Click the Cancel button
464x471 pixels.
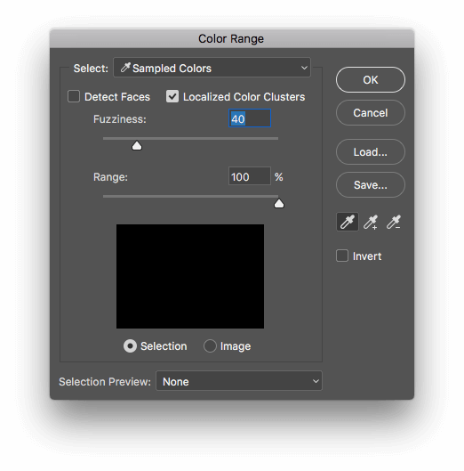pos(371,113)
